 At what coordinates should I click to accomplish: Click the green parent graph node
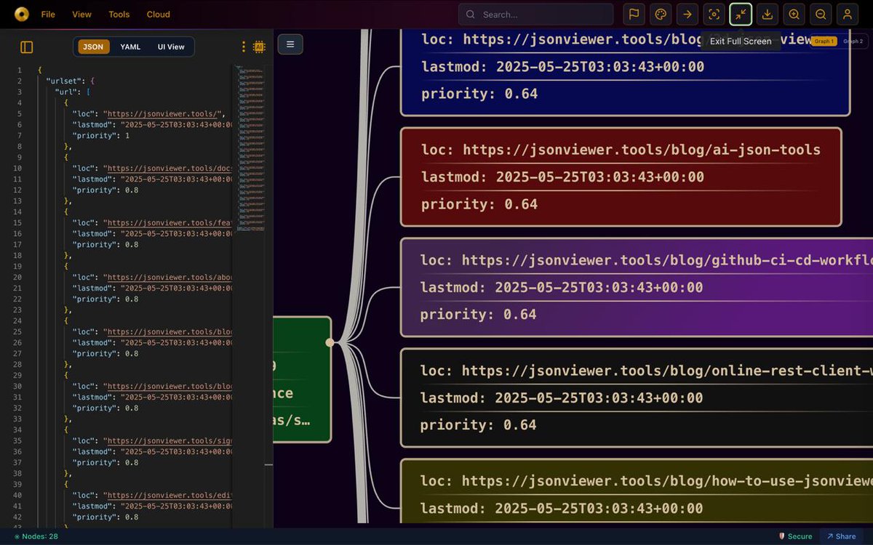click(302, 379)
